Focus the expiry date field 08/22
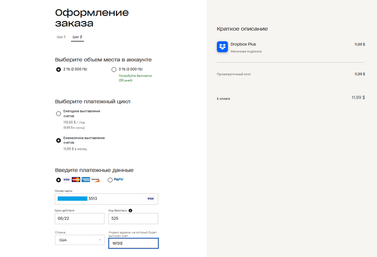 tap(80, 218)
